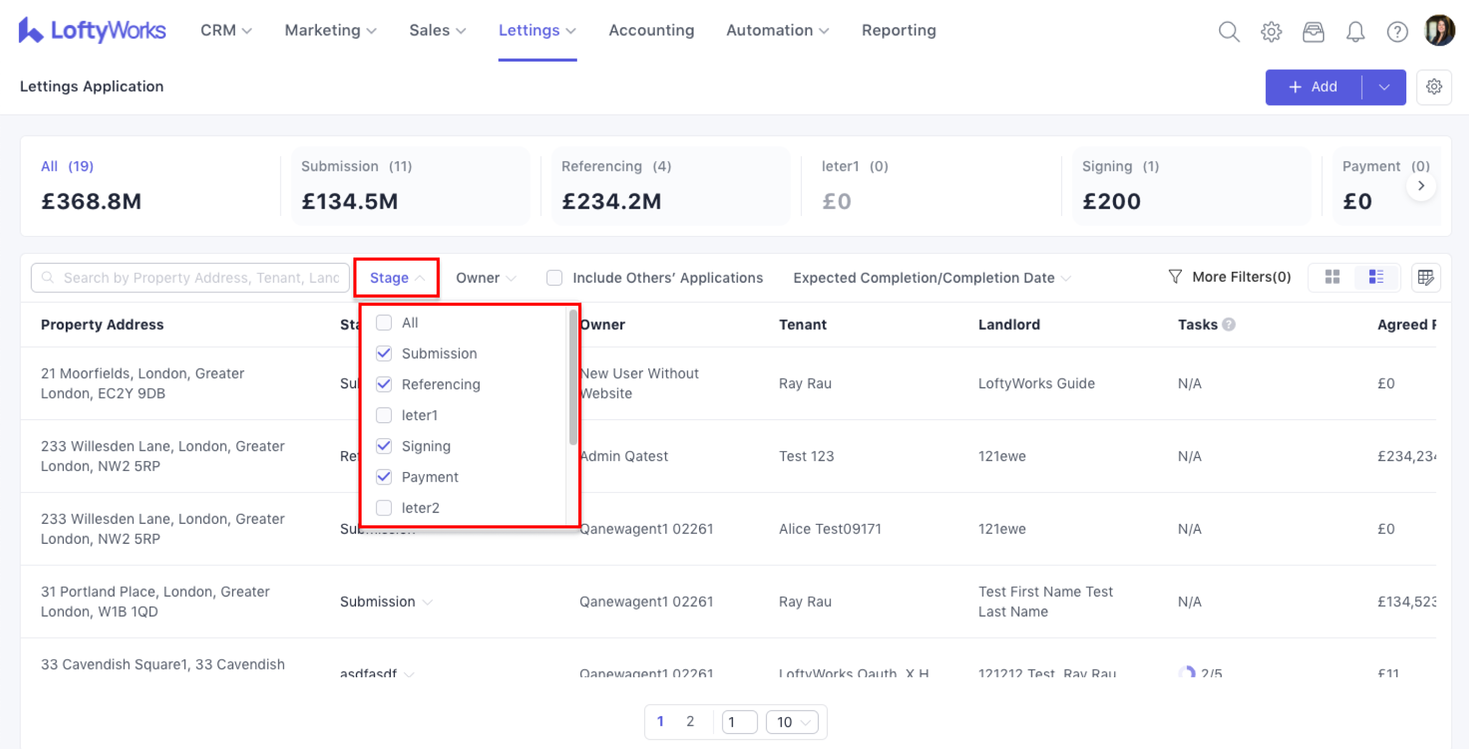The width and height of the screenshot is (1469, 749).
Task: Open the inbox tray icon
Action: [1313, 31]
